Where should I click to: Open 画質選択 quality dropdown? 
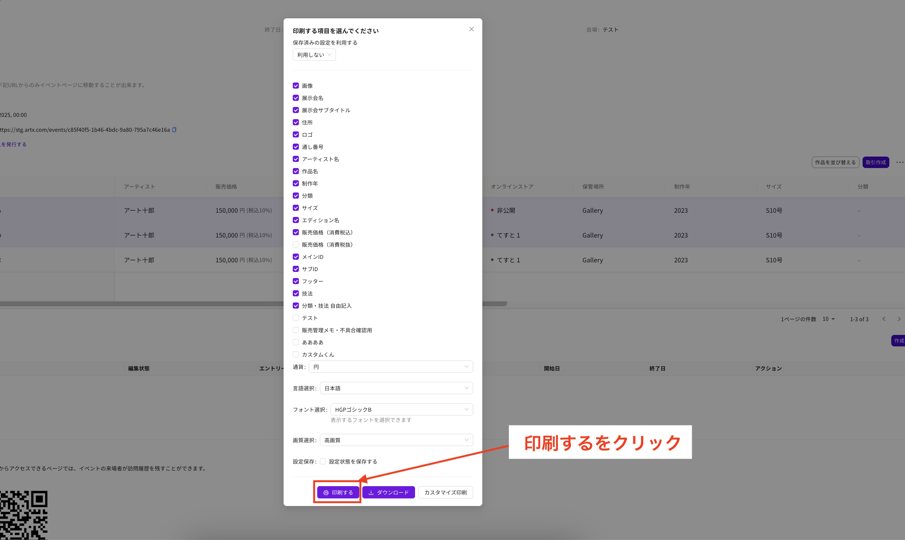pyautogui.click(x=396, y=440)
